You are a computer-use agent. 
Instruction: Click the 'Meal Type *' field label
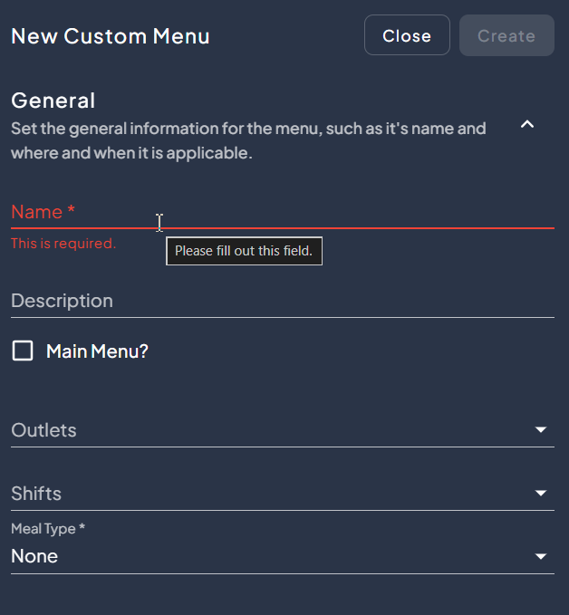point(47,528)
